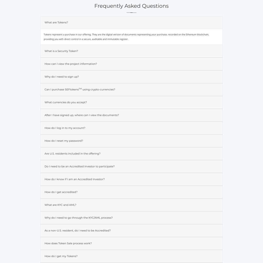The height and width of the screenshot is (263, 263).
Task: Open 'How do I reset my password?'
Action: tap(131, 141)
